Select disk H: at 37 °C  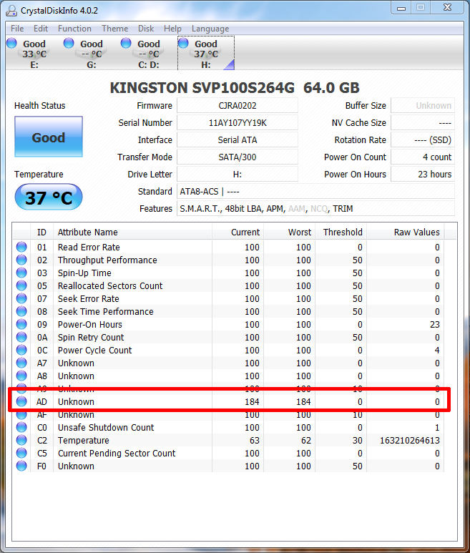pos(206,53)
